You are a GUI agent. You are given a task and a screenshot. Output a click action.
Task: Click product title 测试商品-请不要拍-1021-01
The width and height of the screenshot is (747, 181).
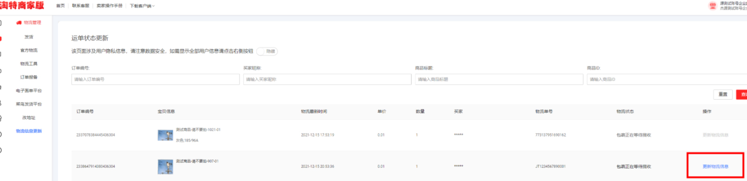point(198,130)
